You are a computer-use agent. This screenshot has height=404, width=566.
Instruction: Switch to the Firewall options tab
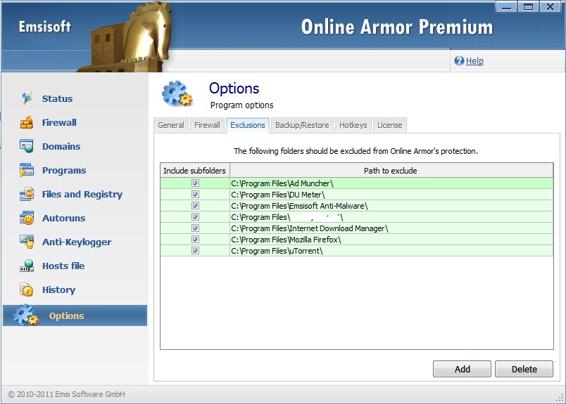point(207,125)
